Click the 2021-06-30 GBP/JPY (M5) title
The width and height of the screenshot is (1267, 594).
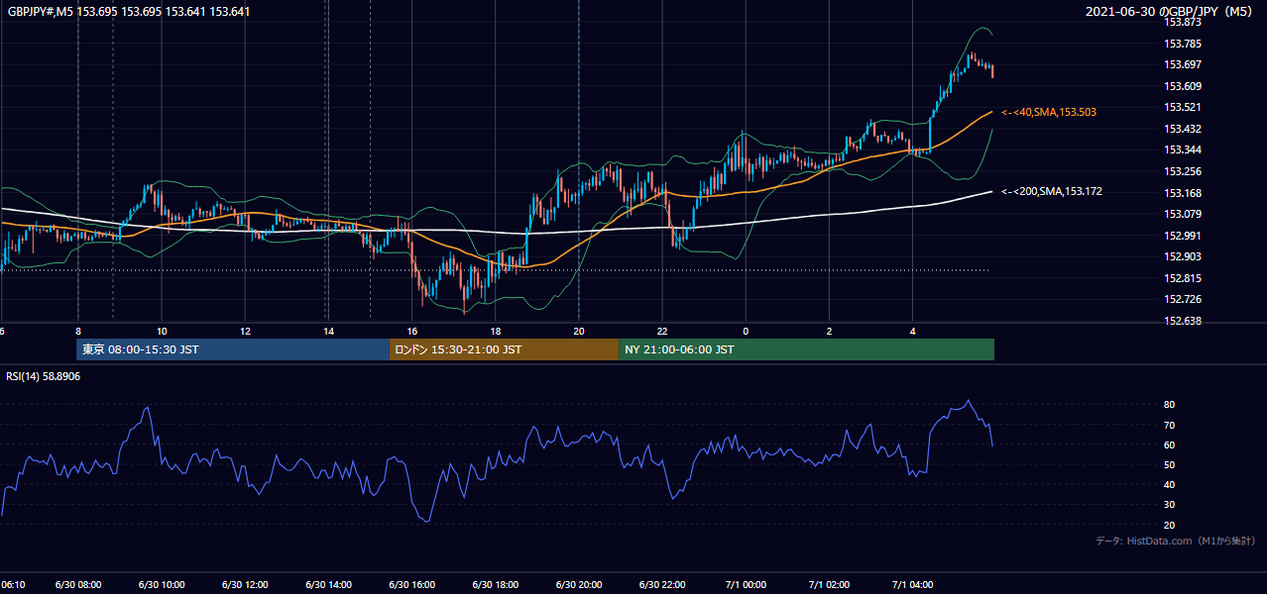coord(1171,12)
